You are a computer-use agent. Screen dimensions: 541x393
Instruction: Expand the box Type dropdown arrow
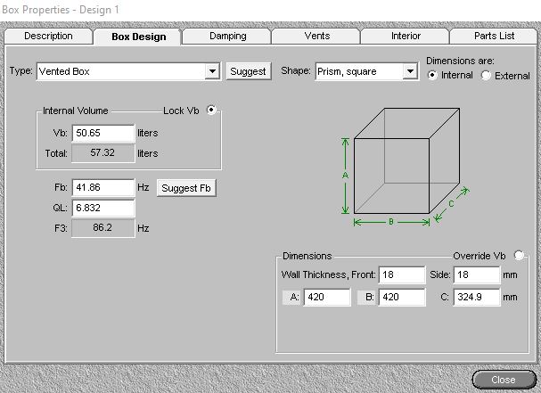pos(212,71)
